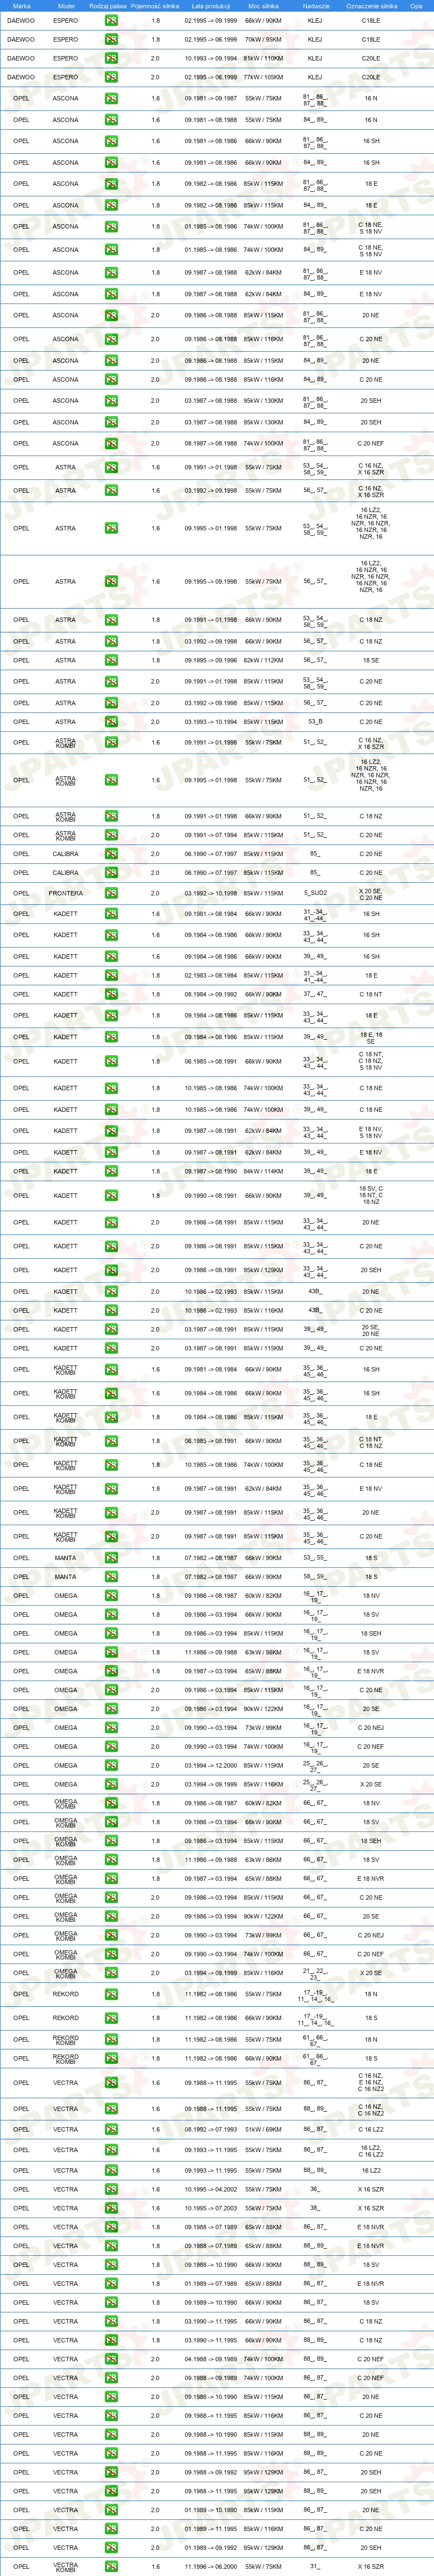This screenshot has height=2576, width=434.
Task: Select the 11.1996 -> 06.2000 production years cell
Action: (211, 2566)
